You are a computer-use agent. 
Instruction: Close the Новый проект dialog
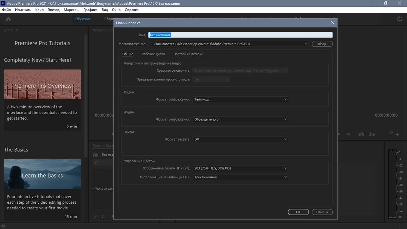pyautogui.click(x=332, y=23)
